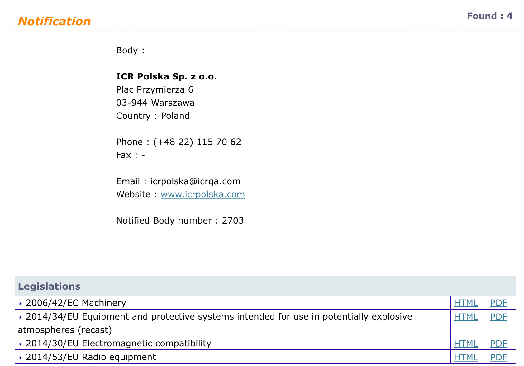The width and height of the screenshot is (524, 366).
Task: Click the Notification page heading
Action: pyautogui.click(x=55, y=21)
